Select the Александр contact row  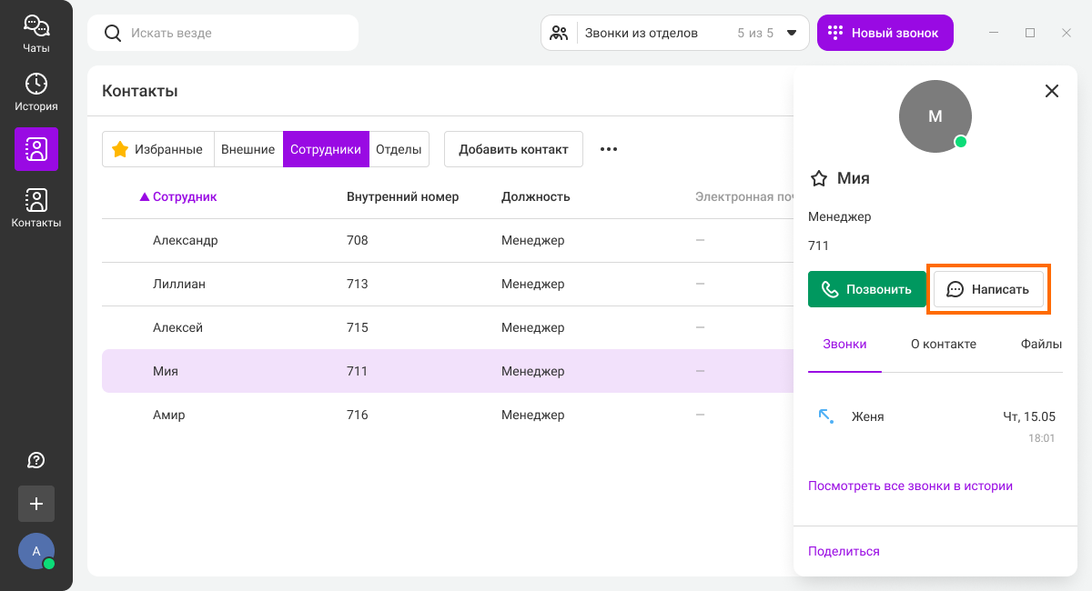[x=186, y=240]
